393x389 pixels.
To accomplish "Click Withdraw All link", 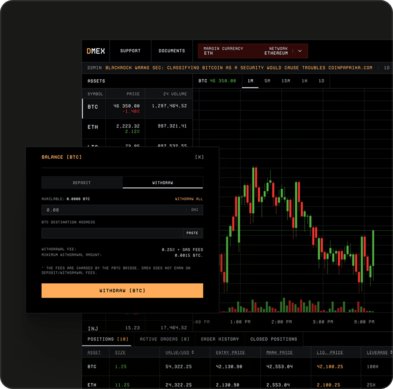I will (x=189, y=199).
